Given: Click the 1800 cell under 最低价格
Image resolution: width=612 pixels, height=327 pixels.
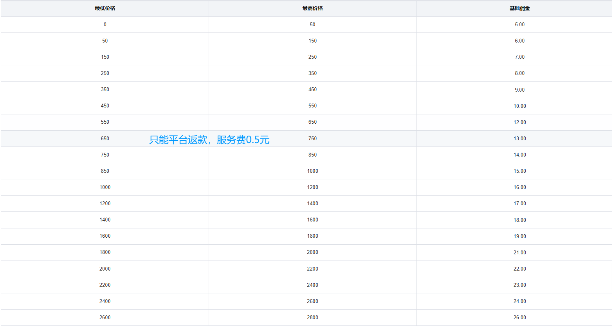Looking at the screenshot, I should 105,252.
